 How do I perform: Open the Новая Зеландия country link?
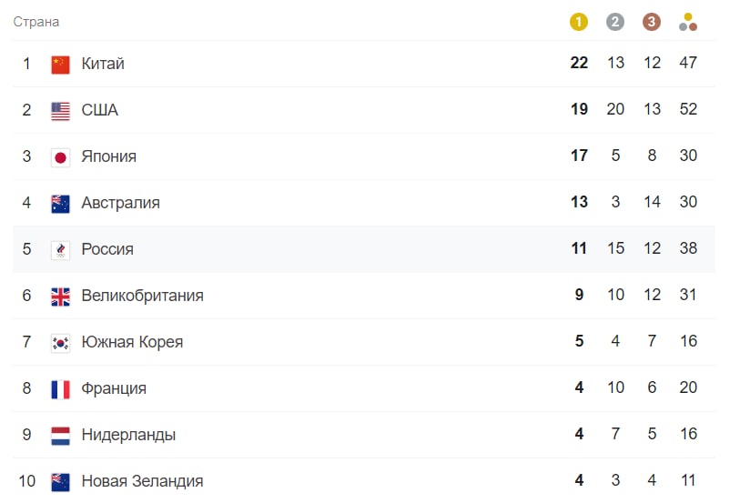point(143,480)
